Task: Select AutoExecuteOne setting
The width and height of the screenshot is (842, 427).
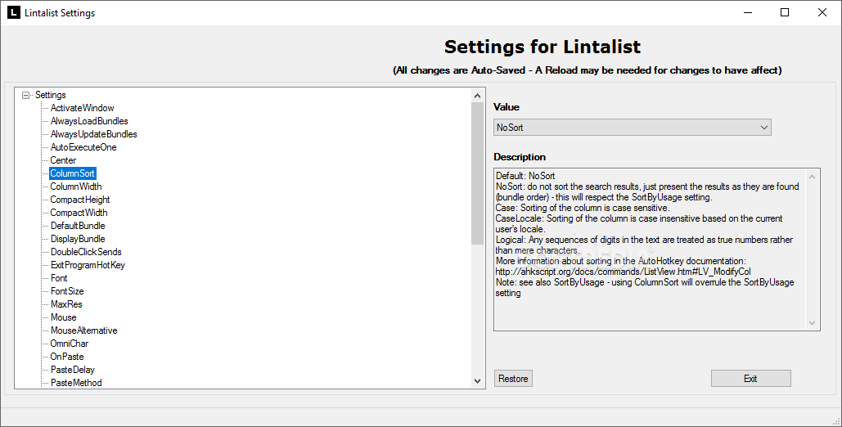Action: [83, 147]
